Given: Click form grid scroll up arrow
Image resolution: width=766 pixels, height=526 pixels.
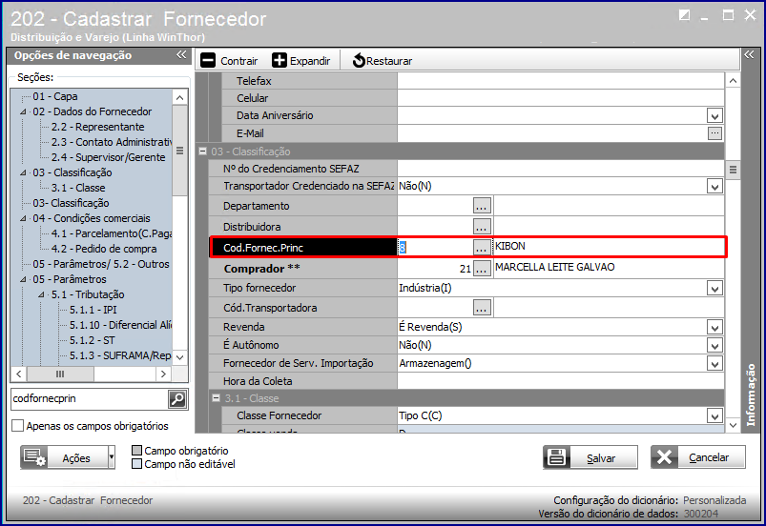Looking at the screenshot, I should [x=733, y=80].
